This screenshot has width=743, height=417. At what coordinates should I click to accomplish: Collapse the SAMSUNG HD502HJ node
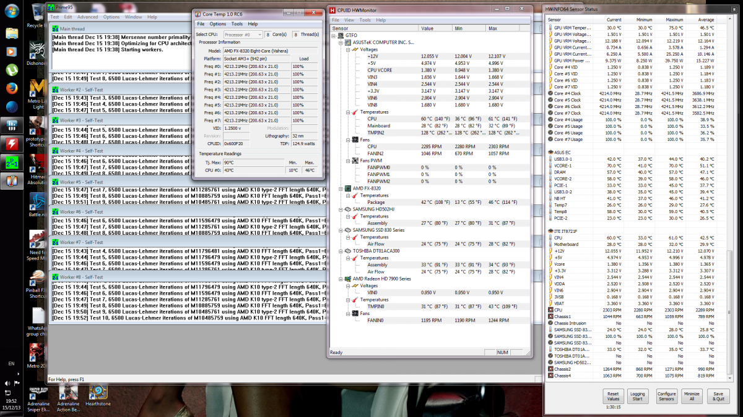coord(340,209)
